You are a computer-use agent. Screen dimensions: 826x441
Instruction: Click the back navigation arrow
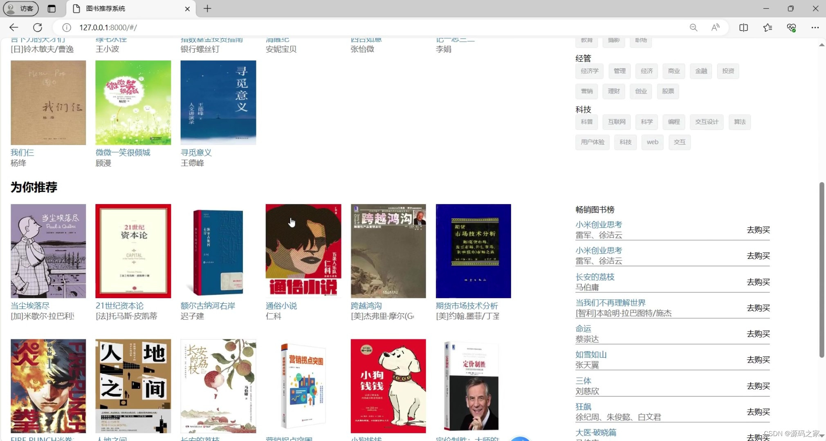[x=13, y=27]
